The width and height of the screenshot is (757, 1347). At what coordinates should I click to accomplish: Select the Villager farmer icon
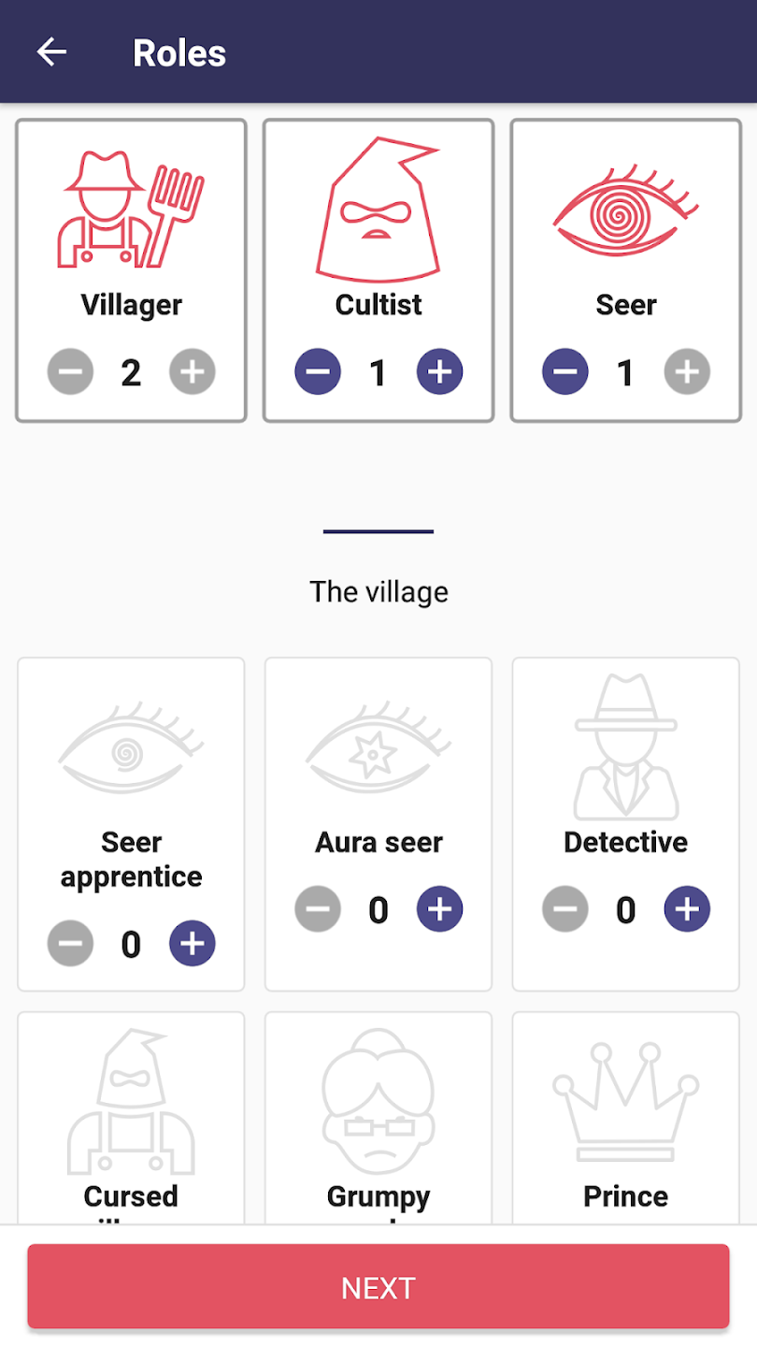coord(131,210)
